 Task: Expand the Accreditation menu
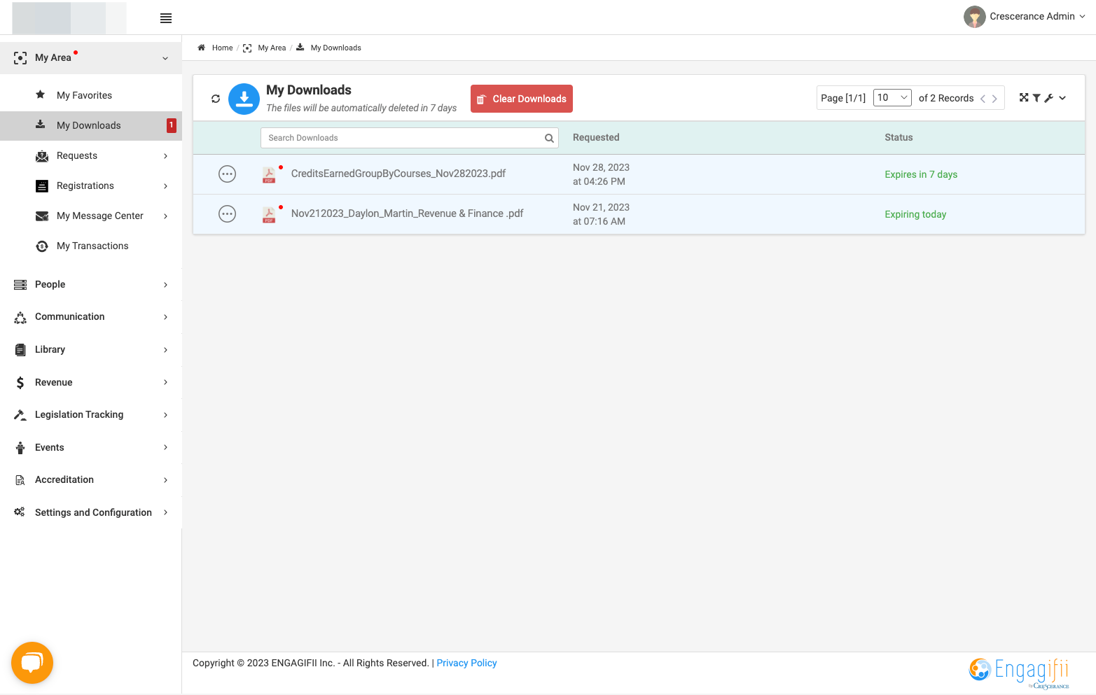click(91, 479)
